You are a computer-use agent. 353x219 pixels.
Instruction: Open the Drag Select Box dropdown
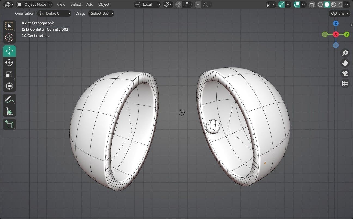(101, 13)
